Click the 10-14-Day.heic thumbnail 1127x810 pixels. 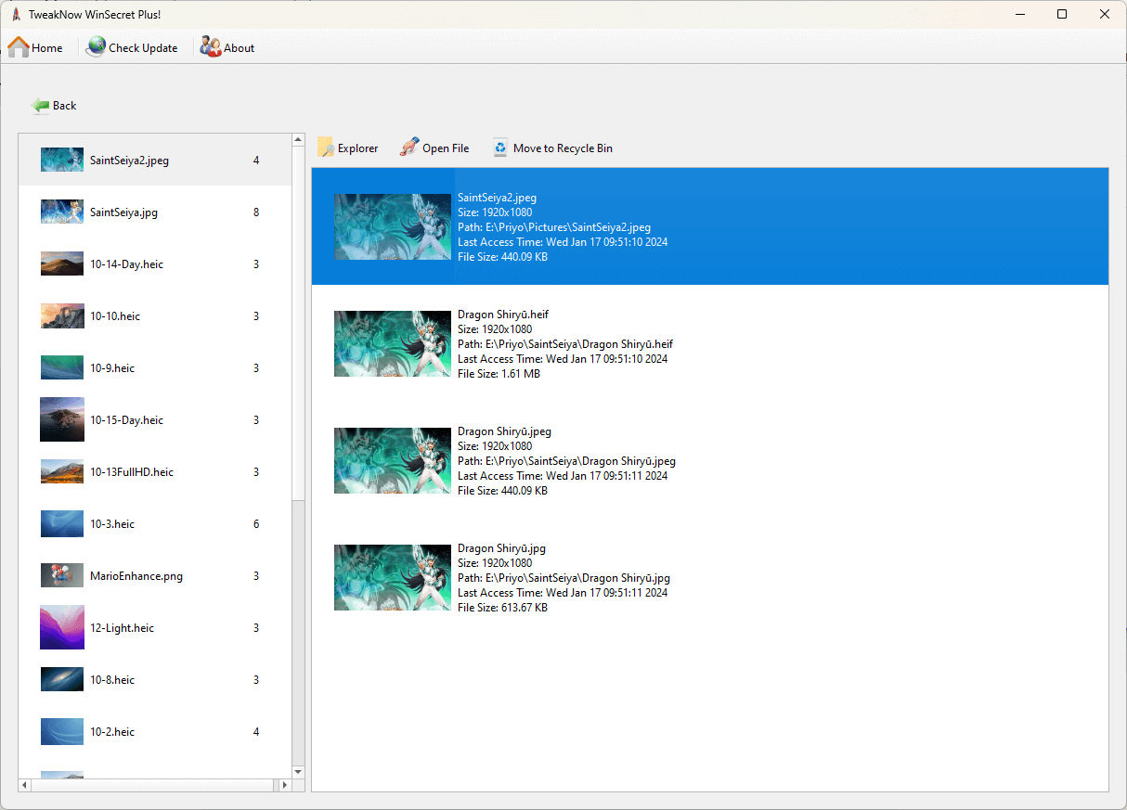click(61, 263)
